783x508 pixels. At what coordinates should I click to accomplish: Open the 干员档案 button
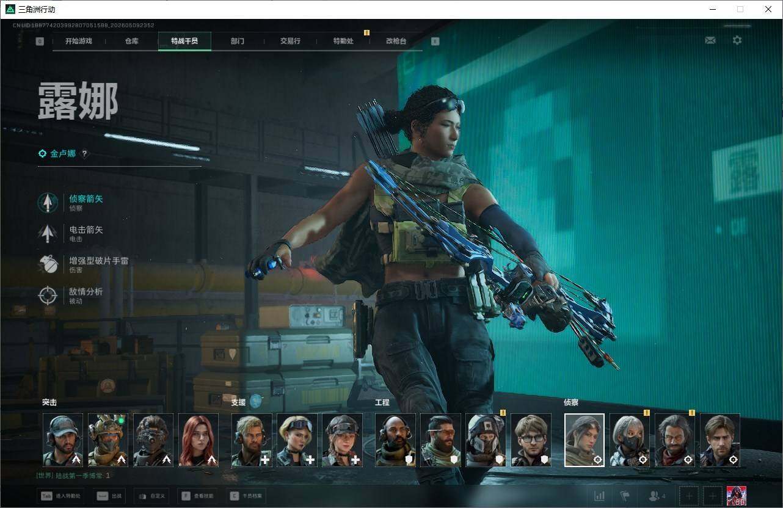[x=246, y=496]
